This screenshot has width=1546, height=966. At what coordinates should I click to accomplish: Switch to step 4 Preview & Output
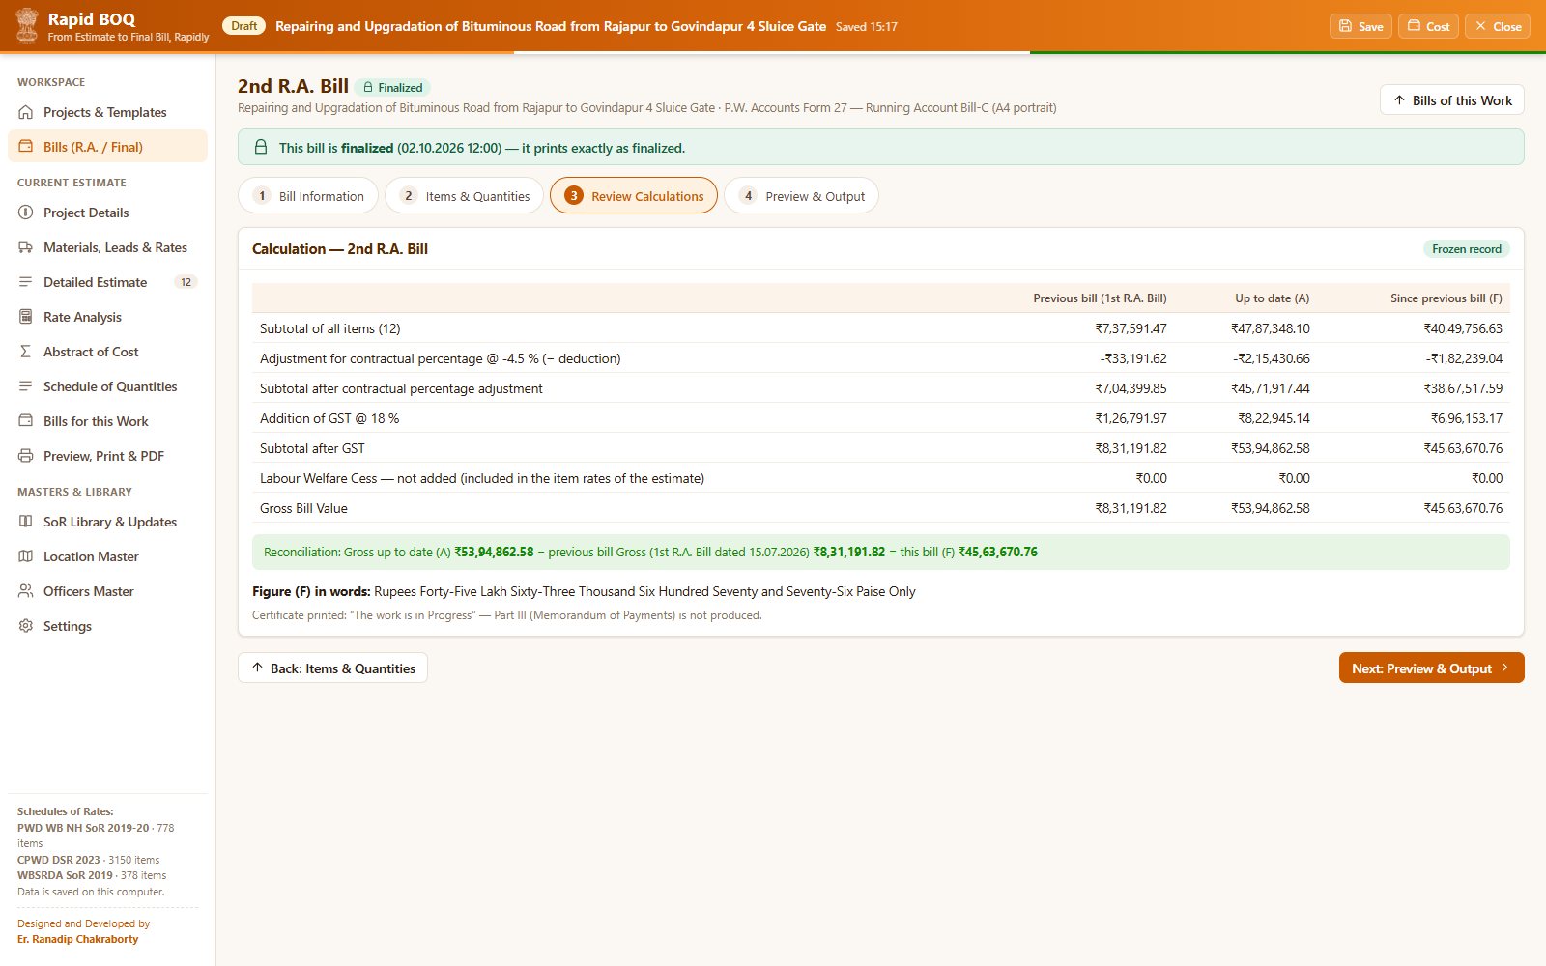(802, 196)
